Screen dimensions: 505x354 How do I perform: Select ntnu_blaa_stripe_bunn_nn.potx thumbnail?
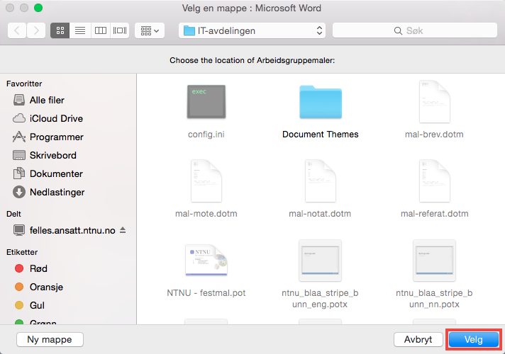click(434, 260)
